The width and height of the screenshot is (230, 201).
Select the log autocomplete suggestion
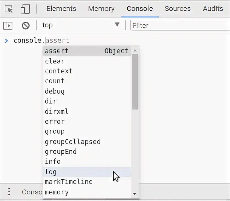pos(51,172)
